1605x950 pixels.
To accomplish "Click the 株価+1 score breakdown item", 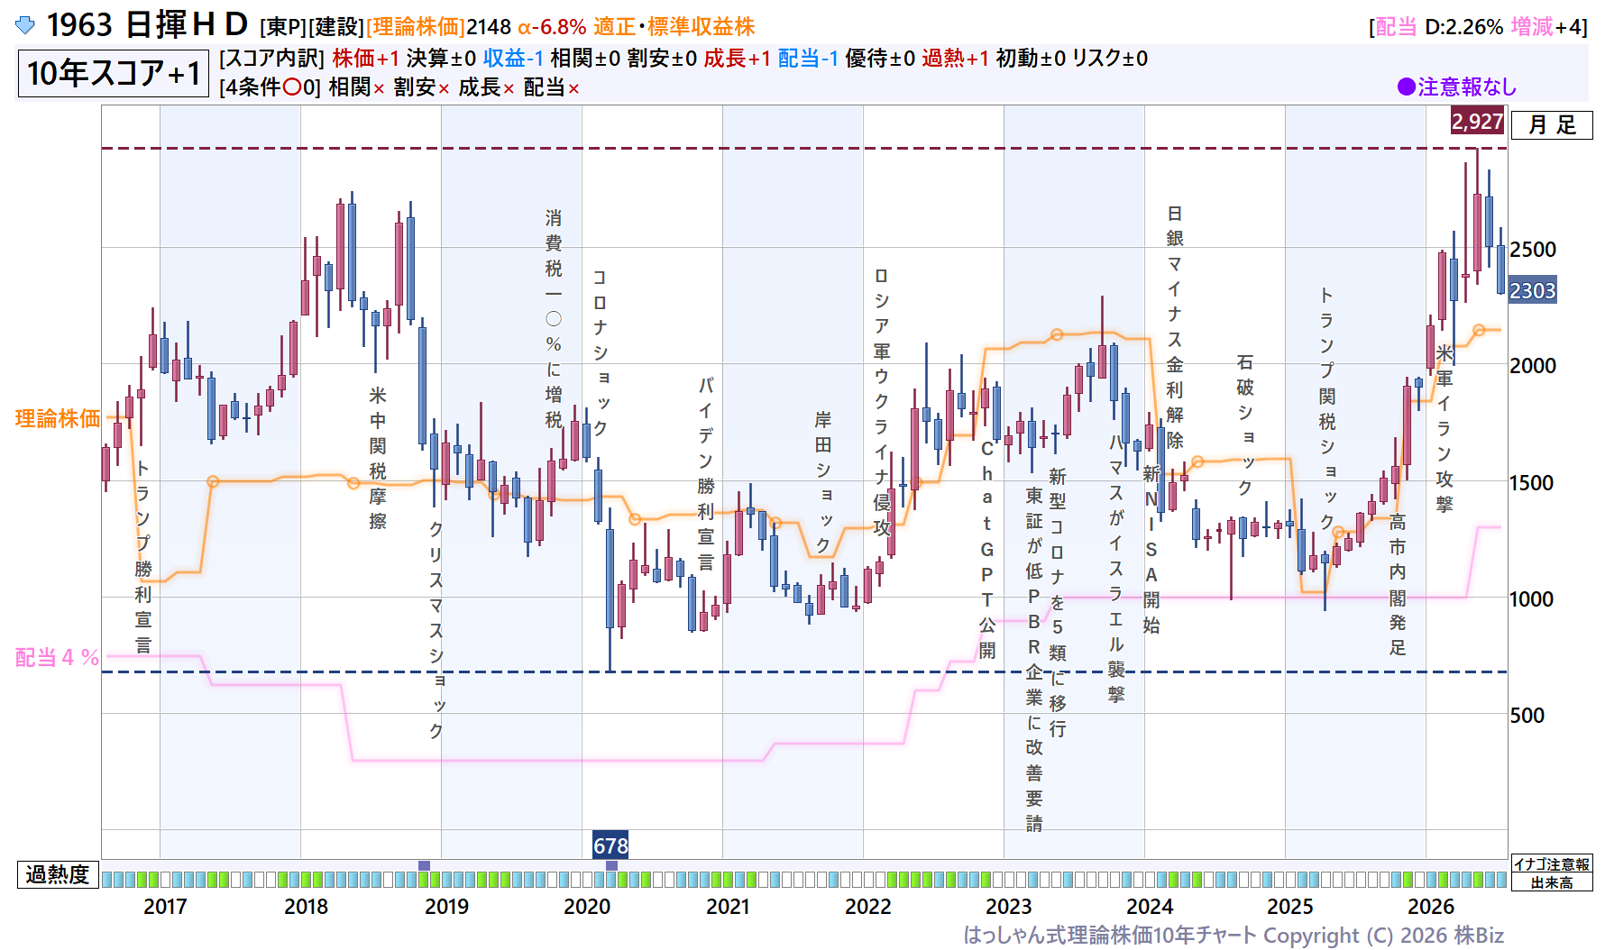I will (x=365, y=59).
